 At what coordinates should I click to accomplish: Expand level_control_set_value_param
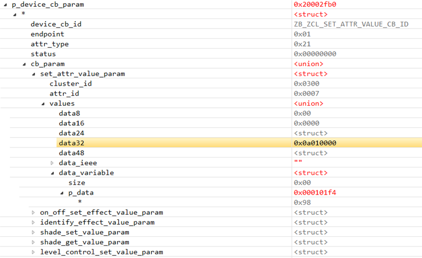pyautogui.click(x=33, y=252)
